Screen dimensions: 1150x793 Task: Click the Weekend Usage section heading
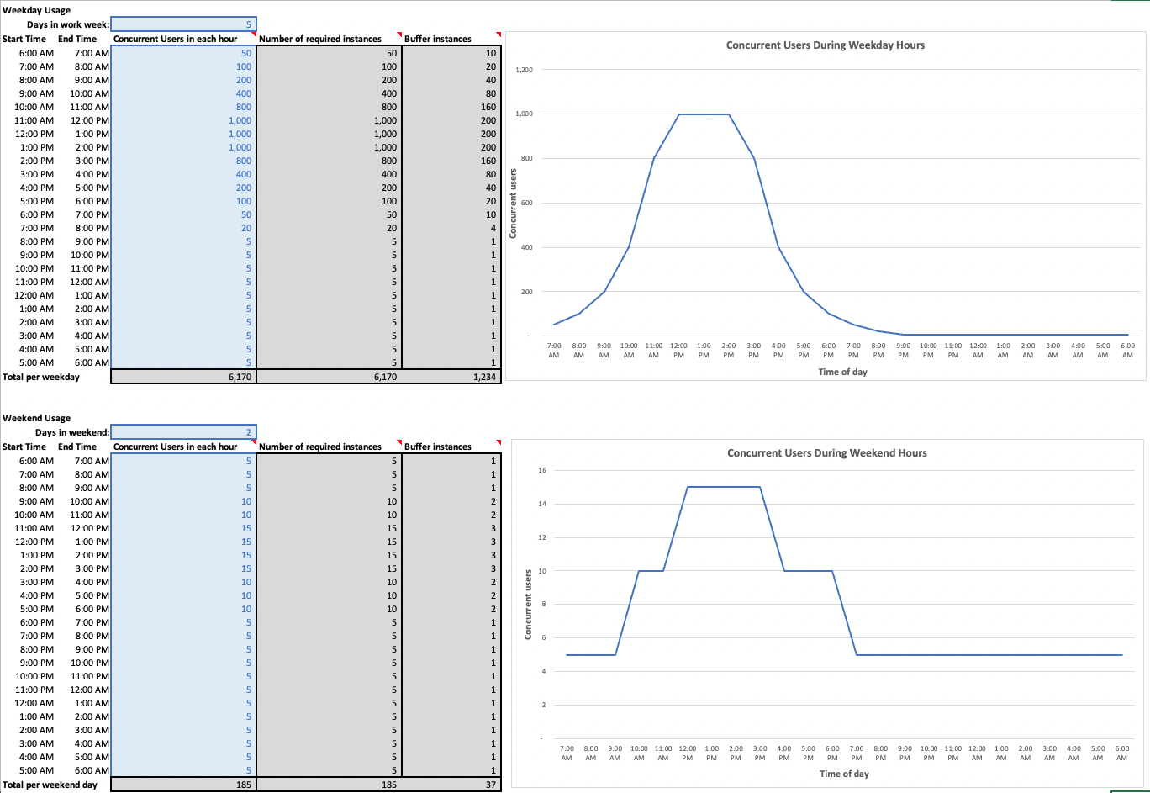[36, 418]
